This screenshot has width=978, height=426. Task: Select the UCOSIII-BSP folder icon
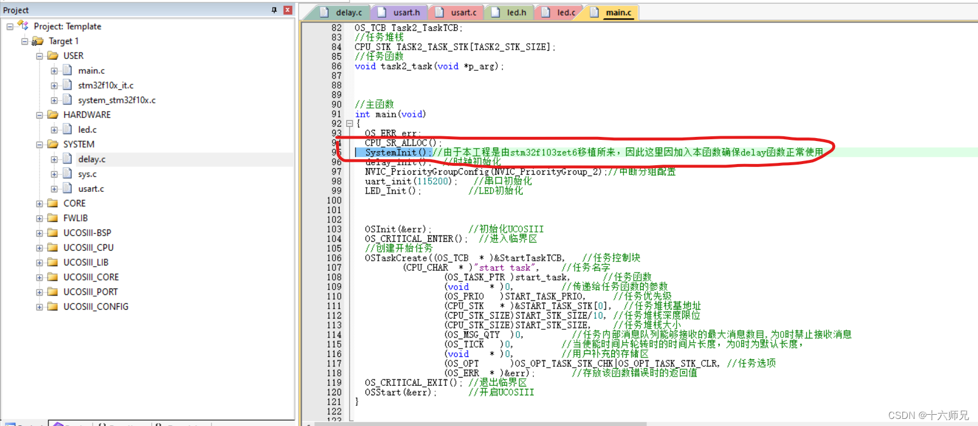pyautogui.click(x=53, y=232)
